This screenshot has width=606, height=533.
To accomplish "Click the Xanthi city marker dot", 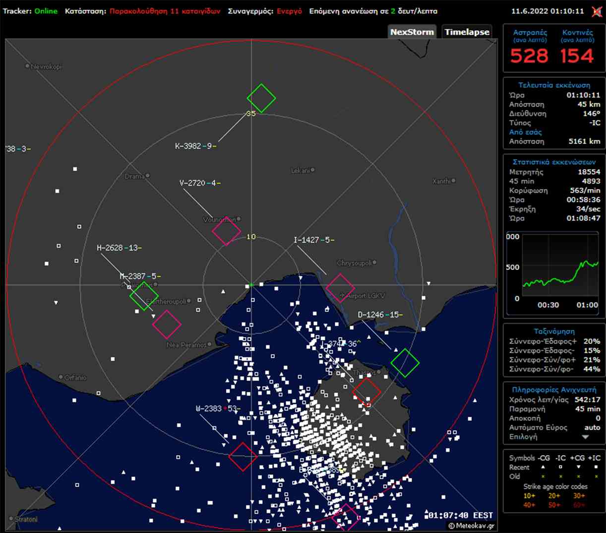I will pos(453,181).
